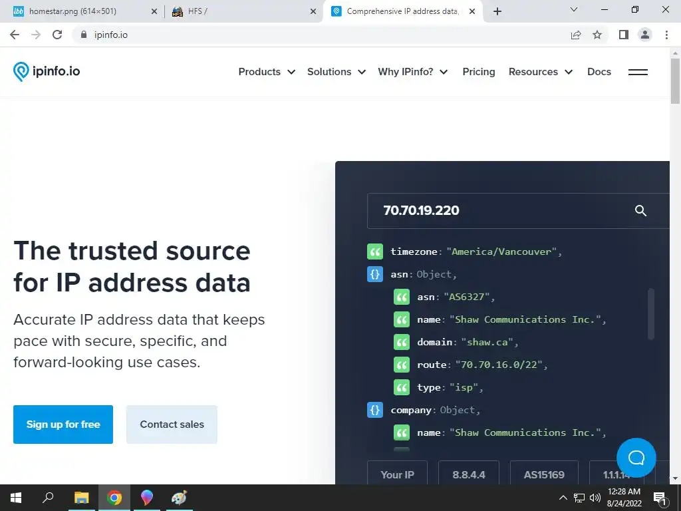Close the HFS / tab
This screenshot has width=681, height=511.
(x=313, y=11)
